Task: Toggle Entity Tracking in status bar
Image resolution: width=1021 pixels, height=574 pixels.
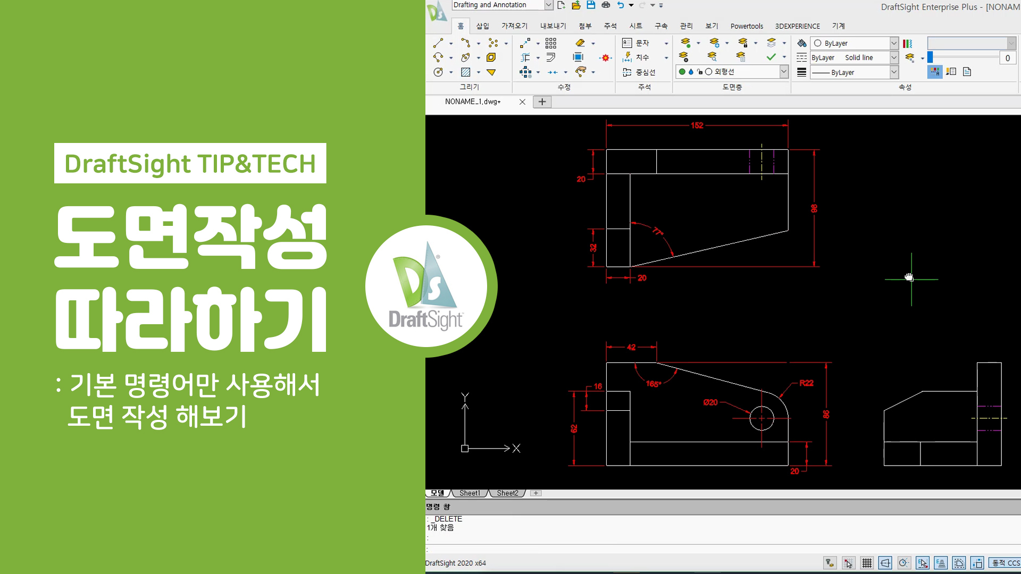Action: [x=941, y=563]
